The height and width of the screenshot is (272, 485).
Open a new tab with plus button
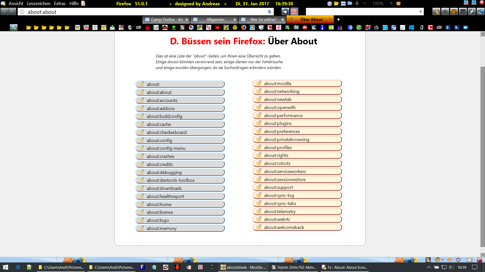[338, 19]
